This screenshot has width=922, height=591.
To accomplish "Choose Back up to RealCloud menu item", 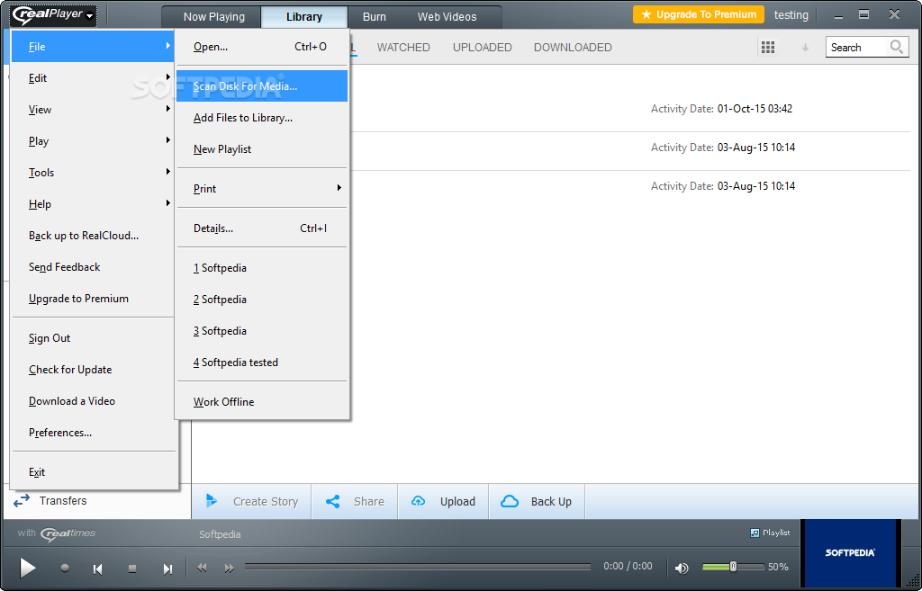I will [x=93, y=236].
